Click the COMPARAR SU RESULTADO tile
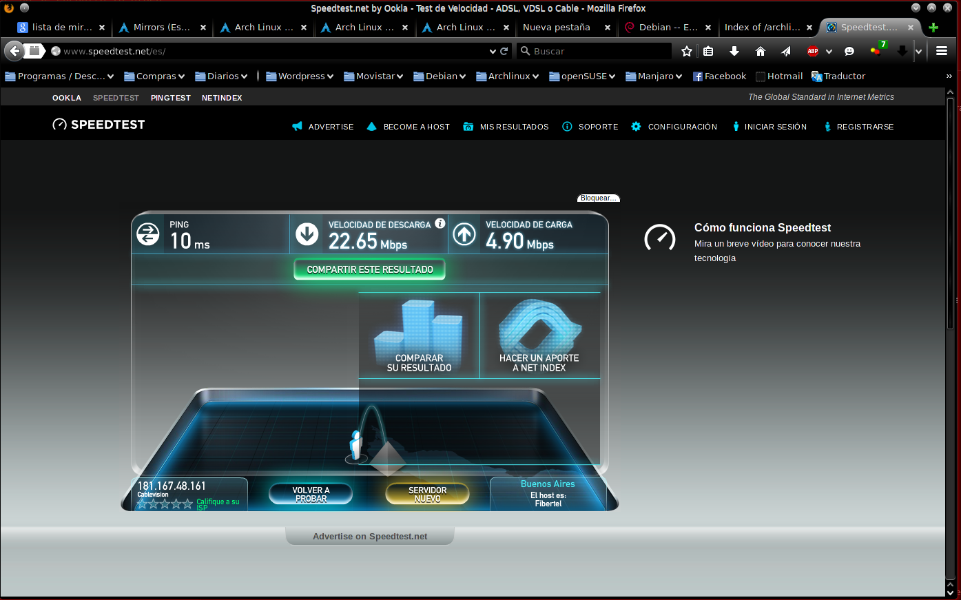961x600 pixels. 420,335
